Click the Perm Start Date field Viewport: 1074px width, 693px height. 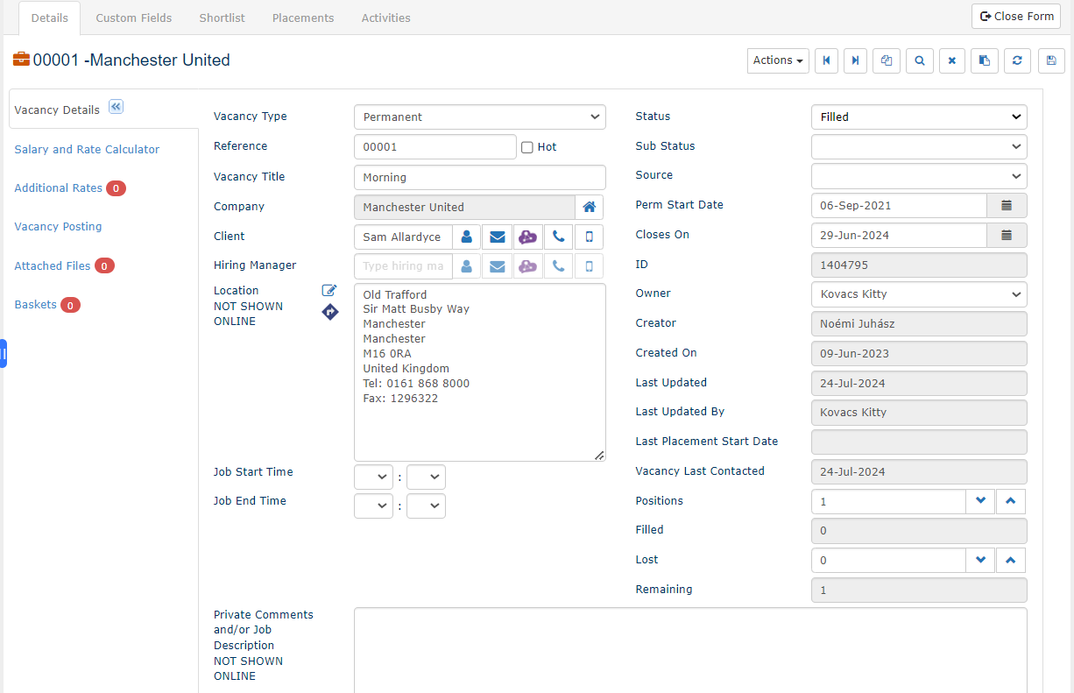(899, 205)
